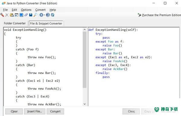
Task: Click the 'catch (Foo f)' line
Action: pos(27,49)
